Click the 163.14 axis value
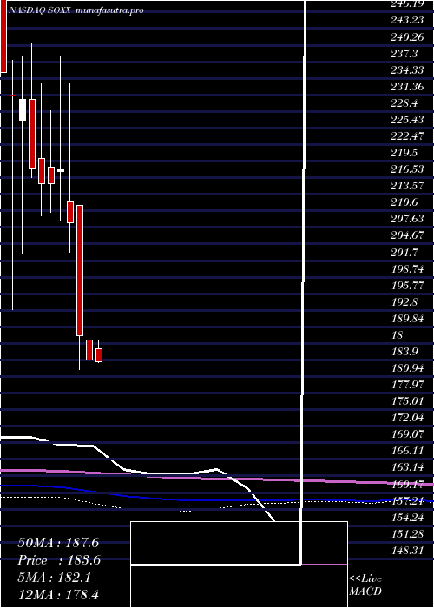This screenshot has width=434, height=608. tap(407, 467)
